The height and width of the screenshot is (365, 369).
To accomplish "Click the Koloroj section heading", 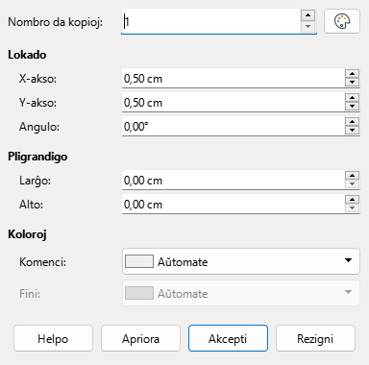I will (x=27, y=234).
